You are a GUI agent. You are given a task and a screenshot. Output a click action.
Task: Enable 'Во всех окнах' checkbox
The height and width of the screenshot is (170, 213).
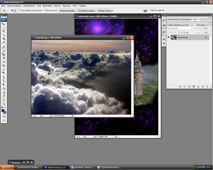[x=45, y=10]
